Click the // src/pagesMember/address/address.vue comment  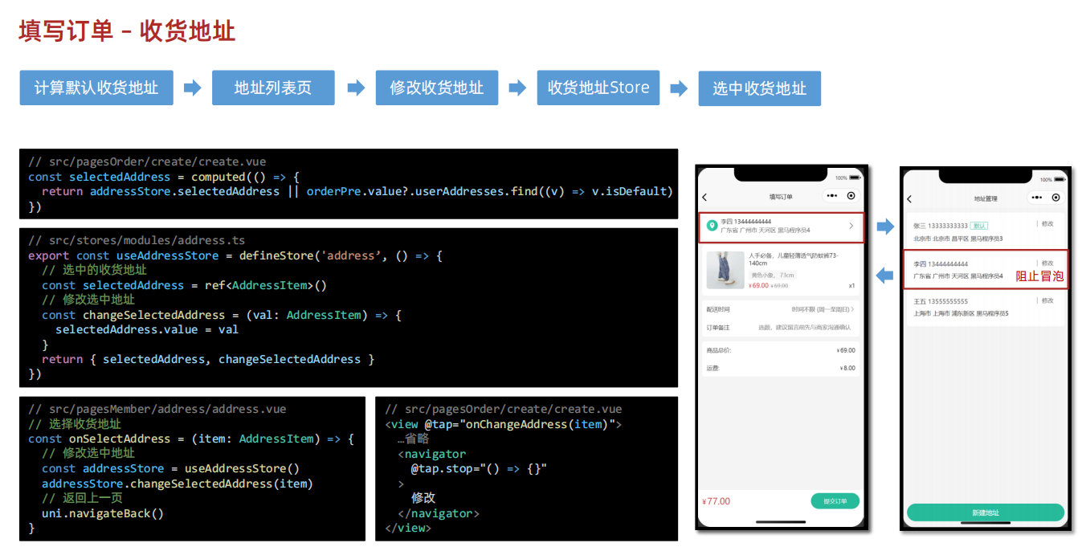pyautogui.click(x=157, y=409)
